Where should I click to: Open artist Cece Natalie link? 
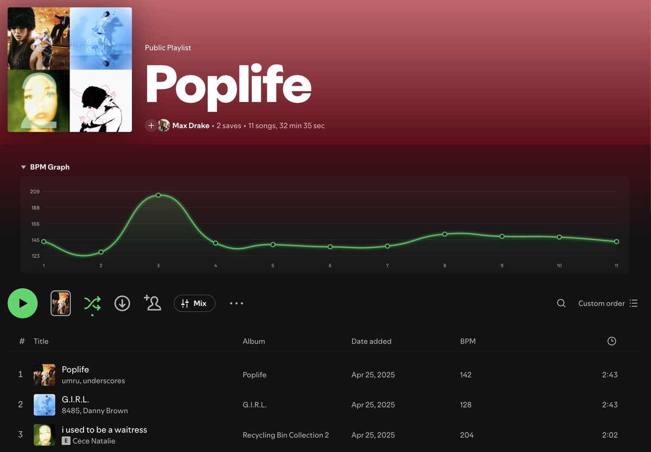point(94,441)
